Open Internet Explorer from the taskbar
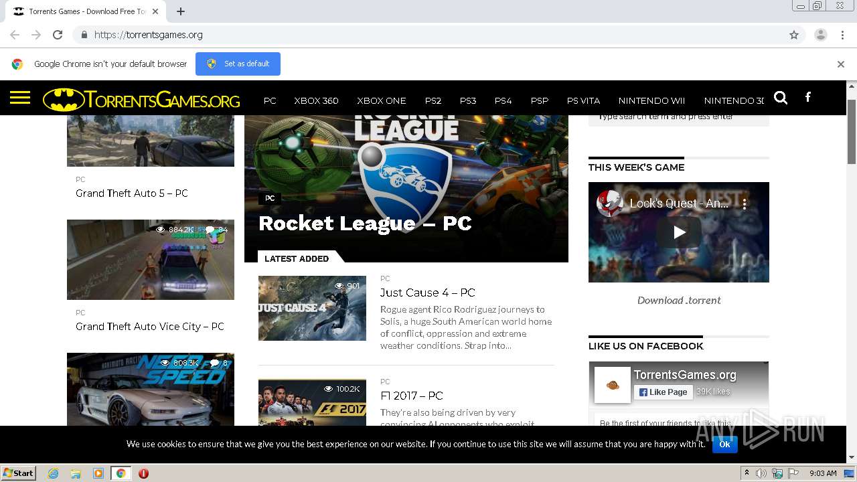857x482 pixels. (x=54, y=473)
